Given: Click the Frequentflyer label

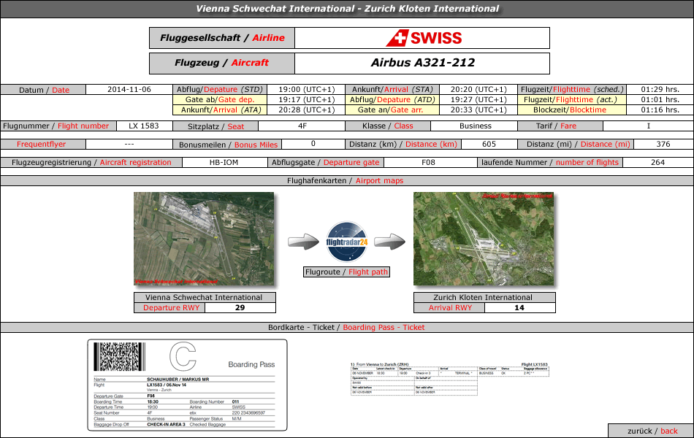Looking at the screenshot, I should coord(42,145).
